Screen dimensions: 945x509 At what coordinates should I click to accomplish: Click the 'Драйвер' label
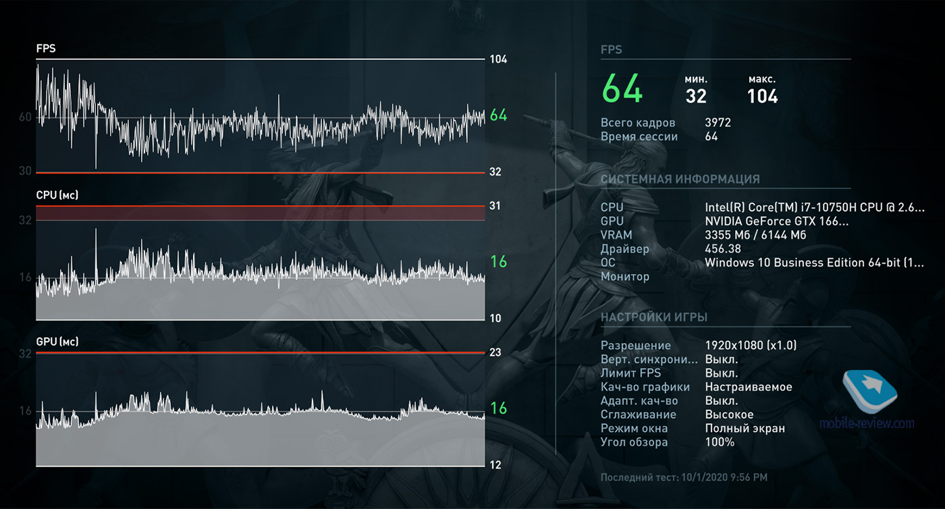[x=625, y=249]
